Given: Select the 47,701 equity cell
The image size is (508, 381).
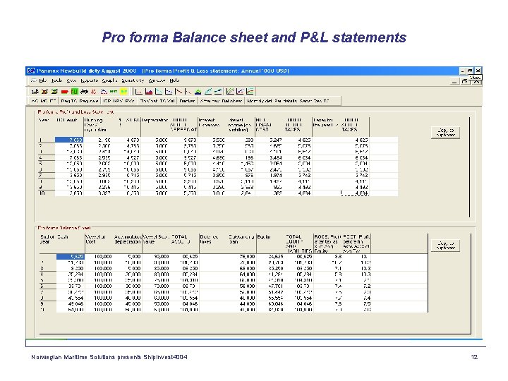Looking at the screenshot, I should 271,286.
